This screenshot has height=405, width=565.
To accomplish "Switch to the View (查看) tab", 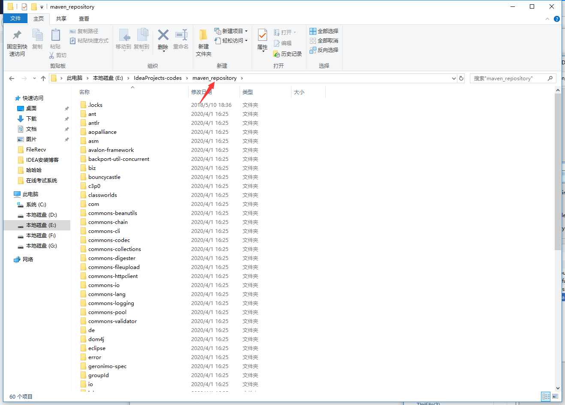I will tap(84, 19).
